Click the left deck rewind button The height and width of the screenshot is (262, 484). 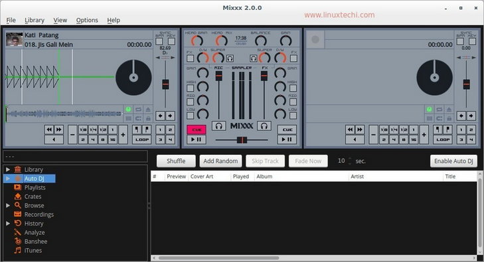[x=49, y=130]
